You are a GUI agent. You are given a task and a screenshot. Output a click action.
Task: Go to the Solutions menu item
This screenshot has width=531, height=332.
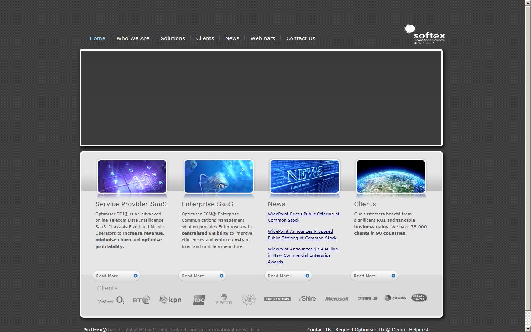[173, 38]
